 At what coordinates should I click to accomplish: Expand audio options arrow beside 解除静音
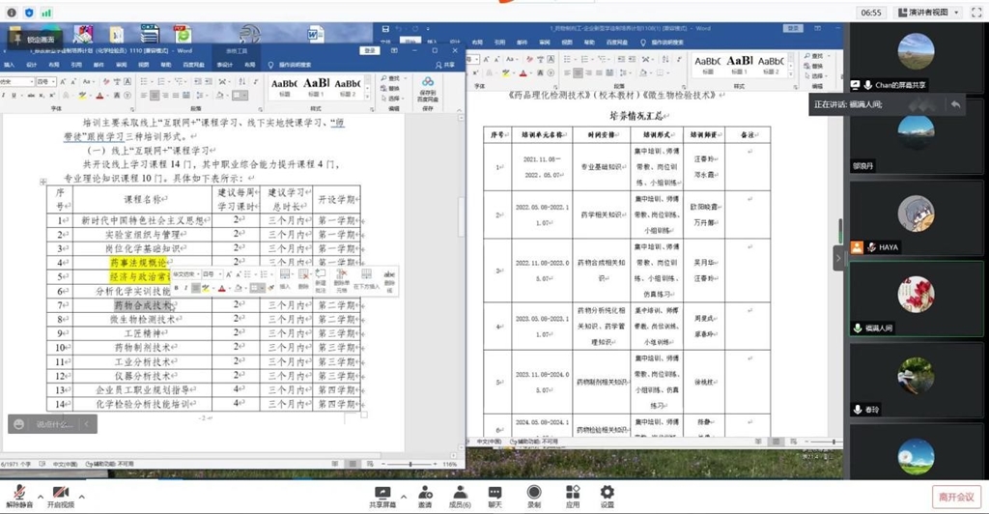pyautogui.click(x=41, y=497)
